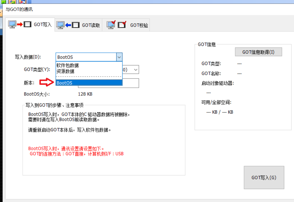
Task: Collapse the 写入数据 dropdown arrow
Action: pyautogui.click(x=119, y=57)
